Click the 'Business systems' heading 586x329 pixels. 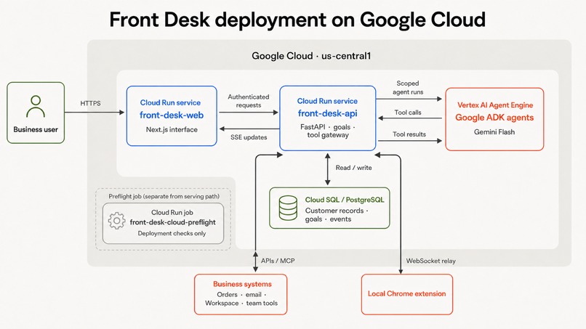click(x=242, y=284)
